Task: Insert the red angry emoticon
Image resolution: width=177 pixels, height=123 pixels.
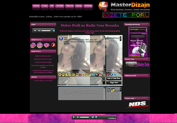Action: pyautogui.click(x=80, y=75)
